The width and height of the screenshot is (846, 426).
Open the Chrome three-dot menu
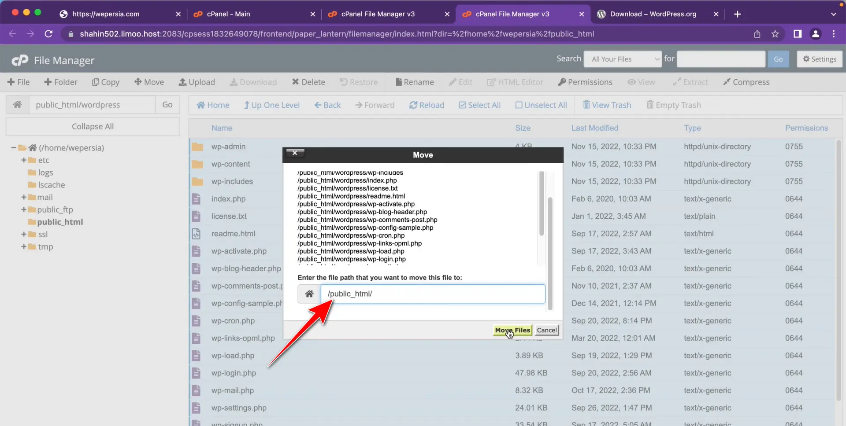(x=834, y=34)
